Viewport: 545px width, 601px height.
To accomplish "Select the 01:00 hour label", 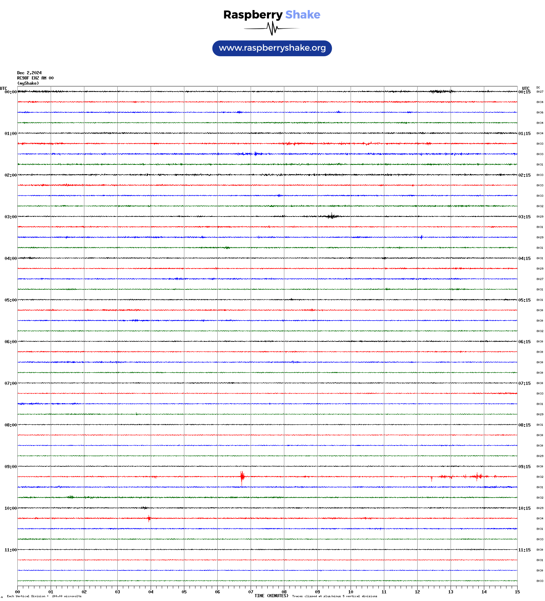I will pos(11,134).
